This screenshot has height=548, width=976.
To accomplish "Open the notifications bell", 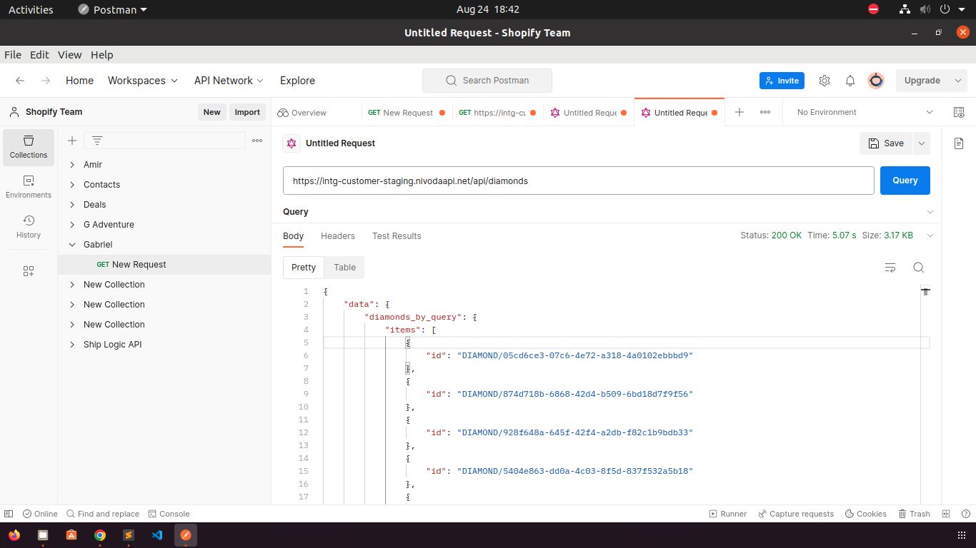I will pyautogui.click(x=850, y=81).
